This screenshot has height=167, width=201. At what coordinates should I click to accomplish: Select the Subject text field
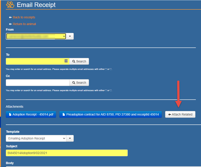click(x=67, y=153)
